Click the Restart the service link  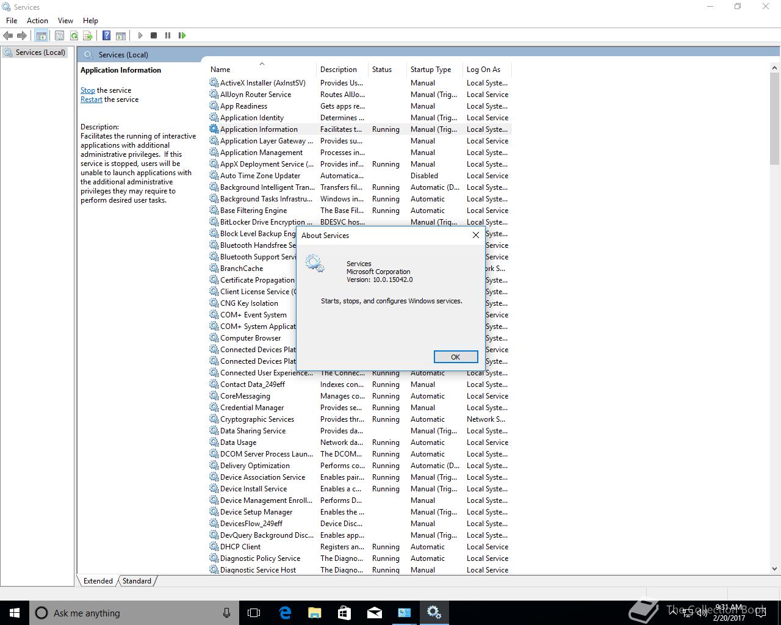tap(92, 99)
